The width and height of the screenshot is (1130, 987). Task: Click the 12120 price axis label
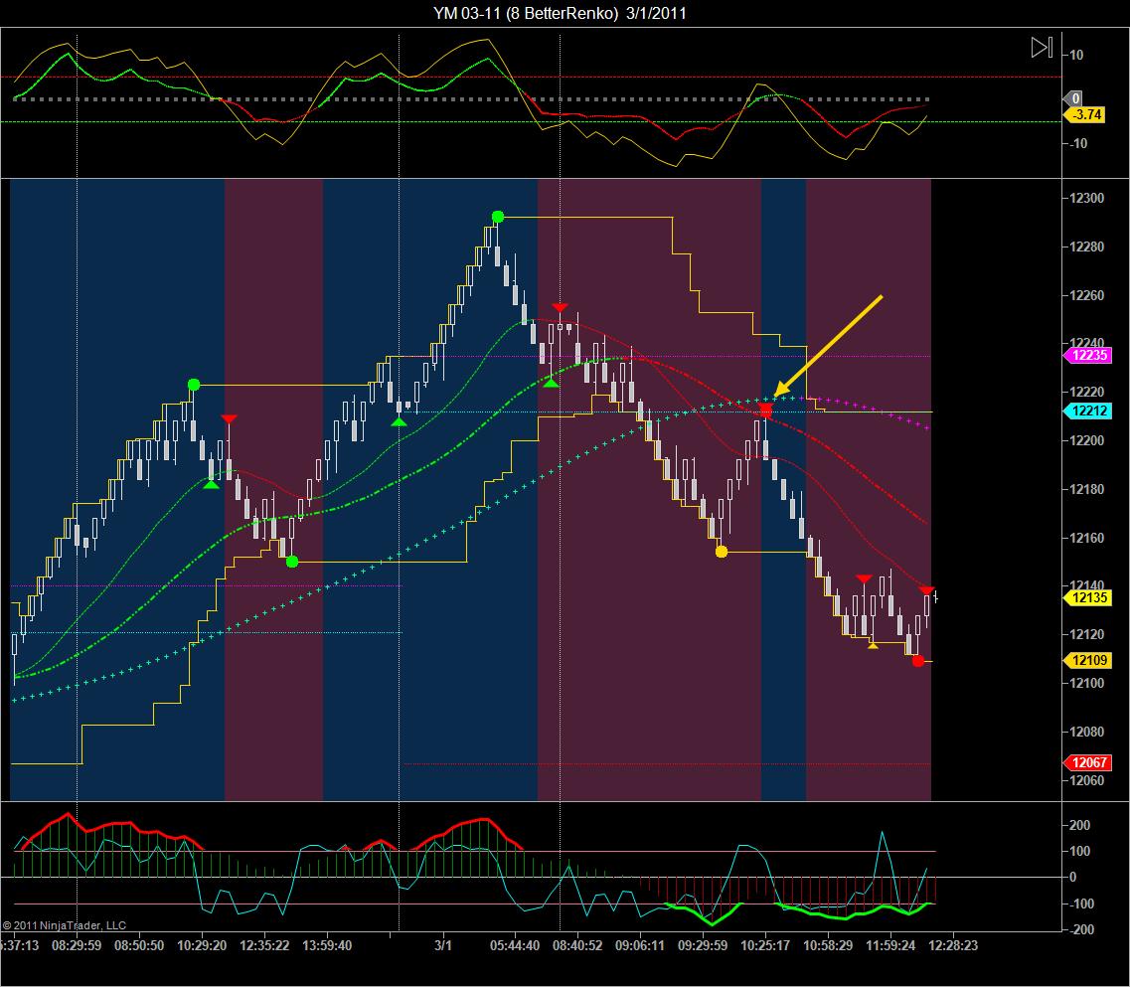(1086, 634)
